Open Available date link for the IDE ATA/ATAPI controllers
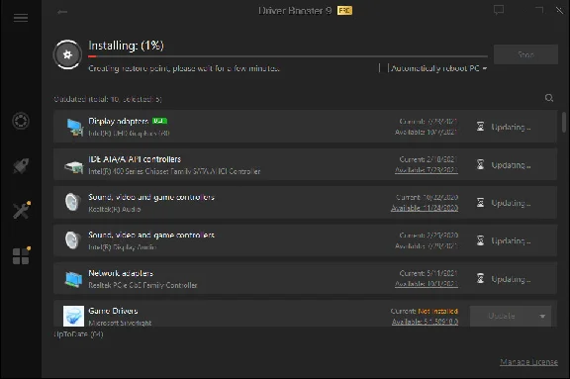The width and height of the screenshot is (570, 379). tap(427, 169)
